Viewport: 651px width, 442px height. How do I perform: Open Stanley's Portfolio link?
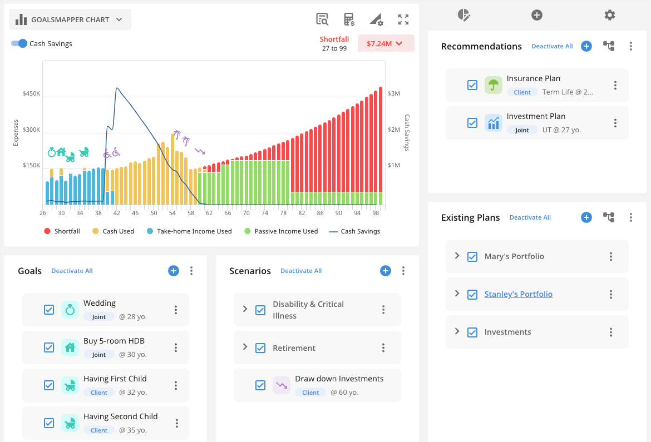click(518, 294)
